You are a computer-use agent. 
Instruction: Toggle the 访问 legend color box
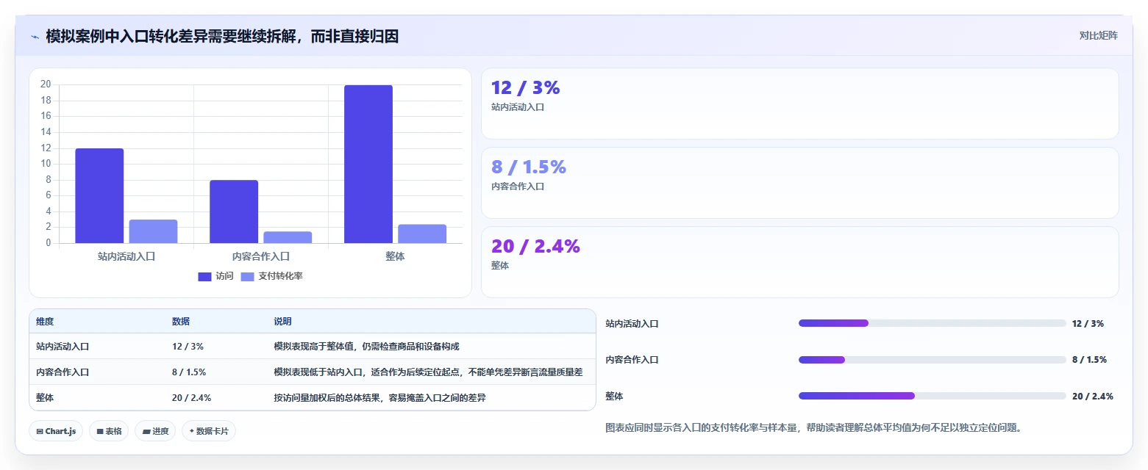tap(204, 276)
